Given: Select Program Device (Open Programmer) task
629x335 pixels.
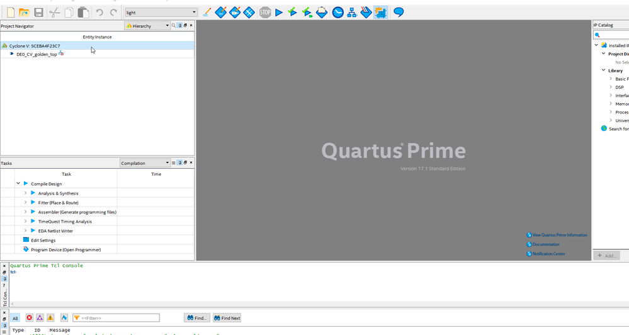Looking at the screenshot, I should [65, 249].
